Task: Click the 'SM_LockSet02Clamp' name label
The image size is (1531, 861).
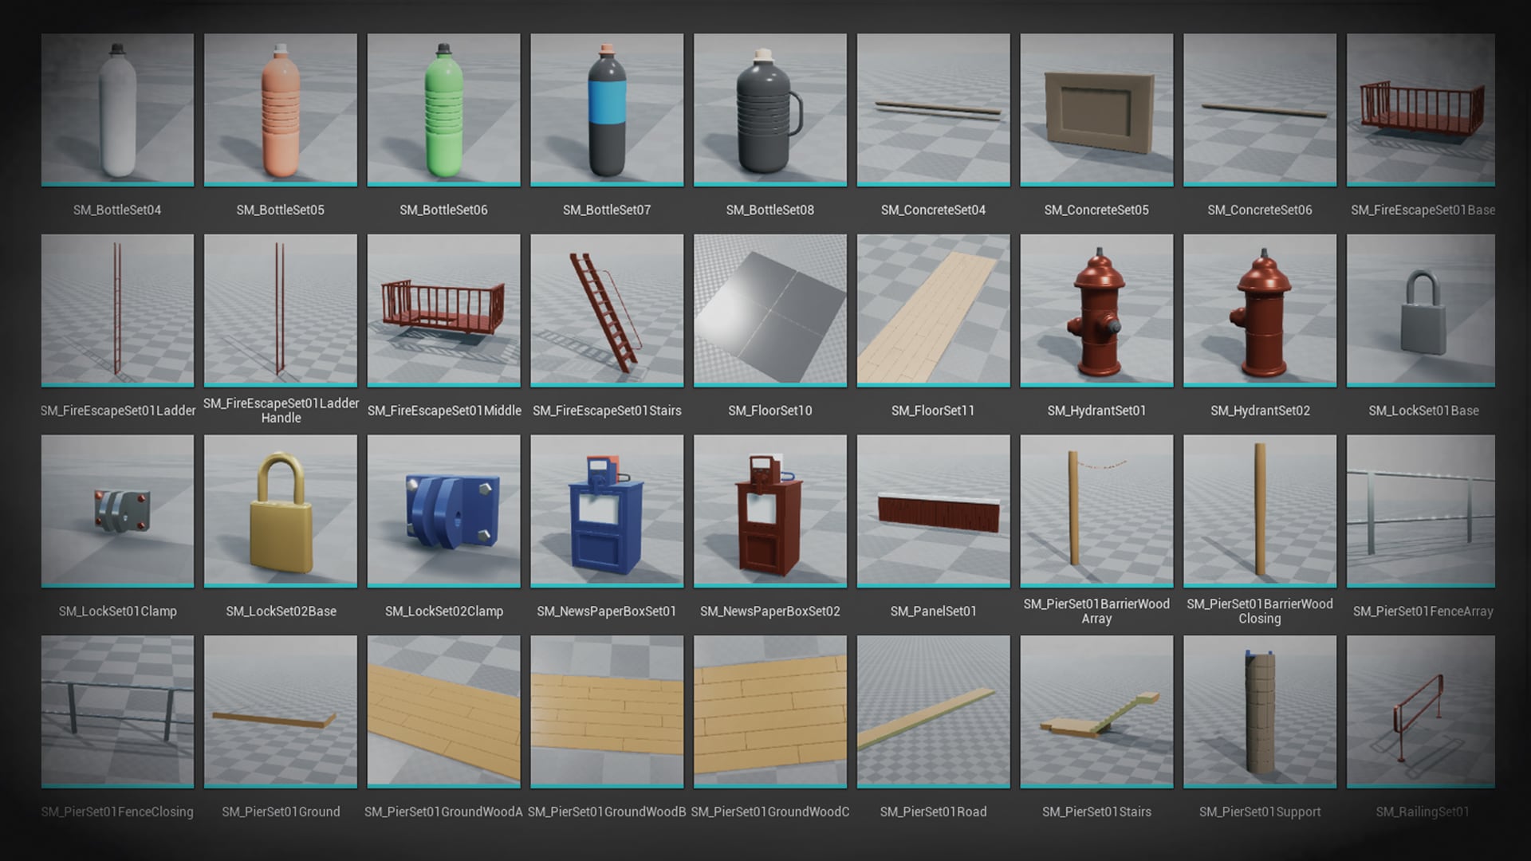Action: [x=444, y=611]
